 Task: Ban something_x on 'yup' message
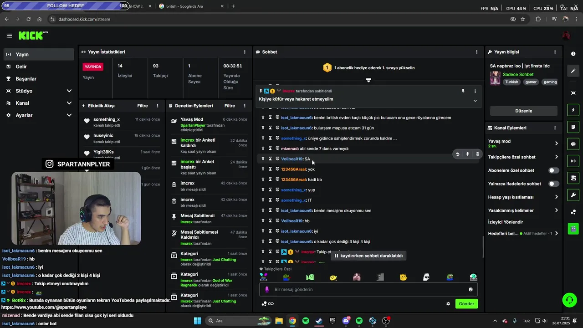[277, 190]
